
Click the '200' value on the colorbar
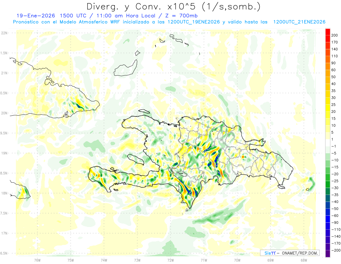[x=335, y=35]
